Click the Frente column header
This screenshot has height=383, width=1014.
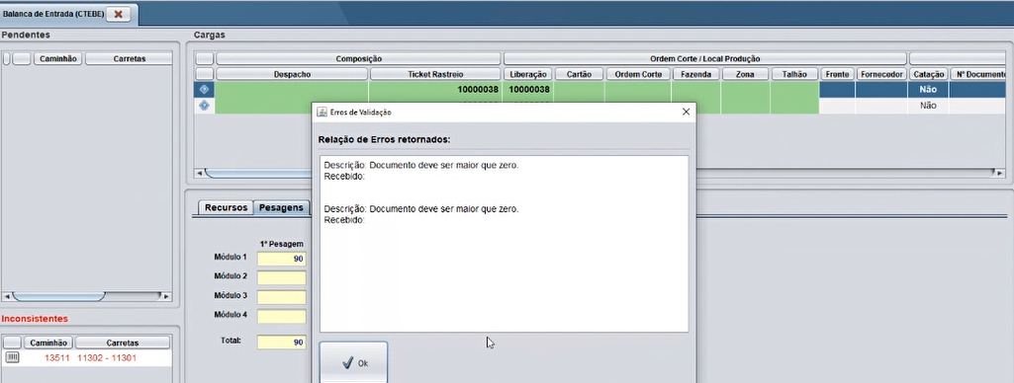pos(838,74)
